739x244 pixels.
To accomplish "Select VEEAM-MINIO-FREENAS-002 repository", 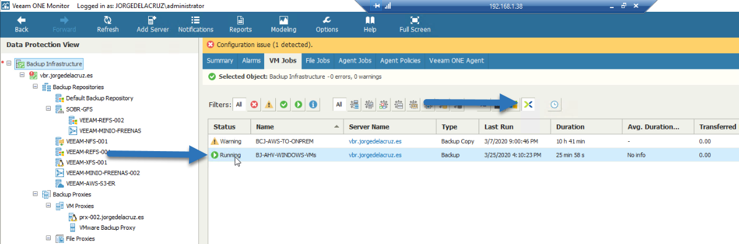I will pos(103,173).
